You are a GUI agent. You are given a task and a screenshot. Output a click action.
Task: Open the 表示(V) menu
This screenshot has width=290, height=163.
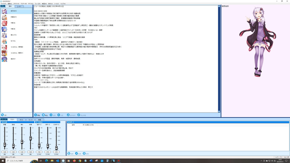click(x=50, y=4)
